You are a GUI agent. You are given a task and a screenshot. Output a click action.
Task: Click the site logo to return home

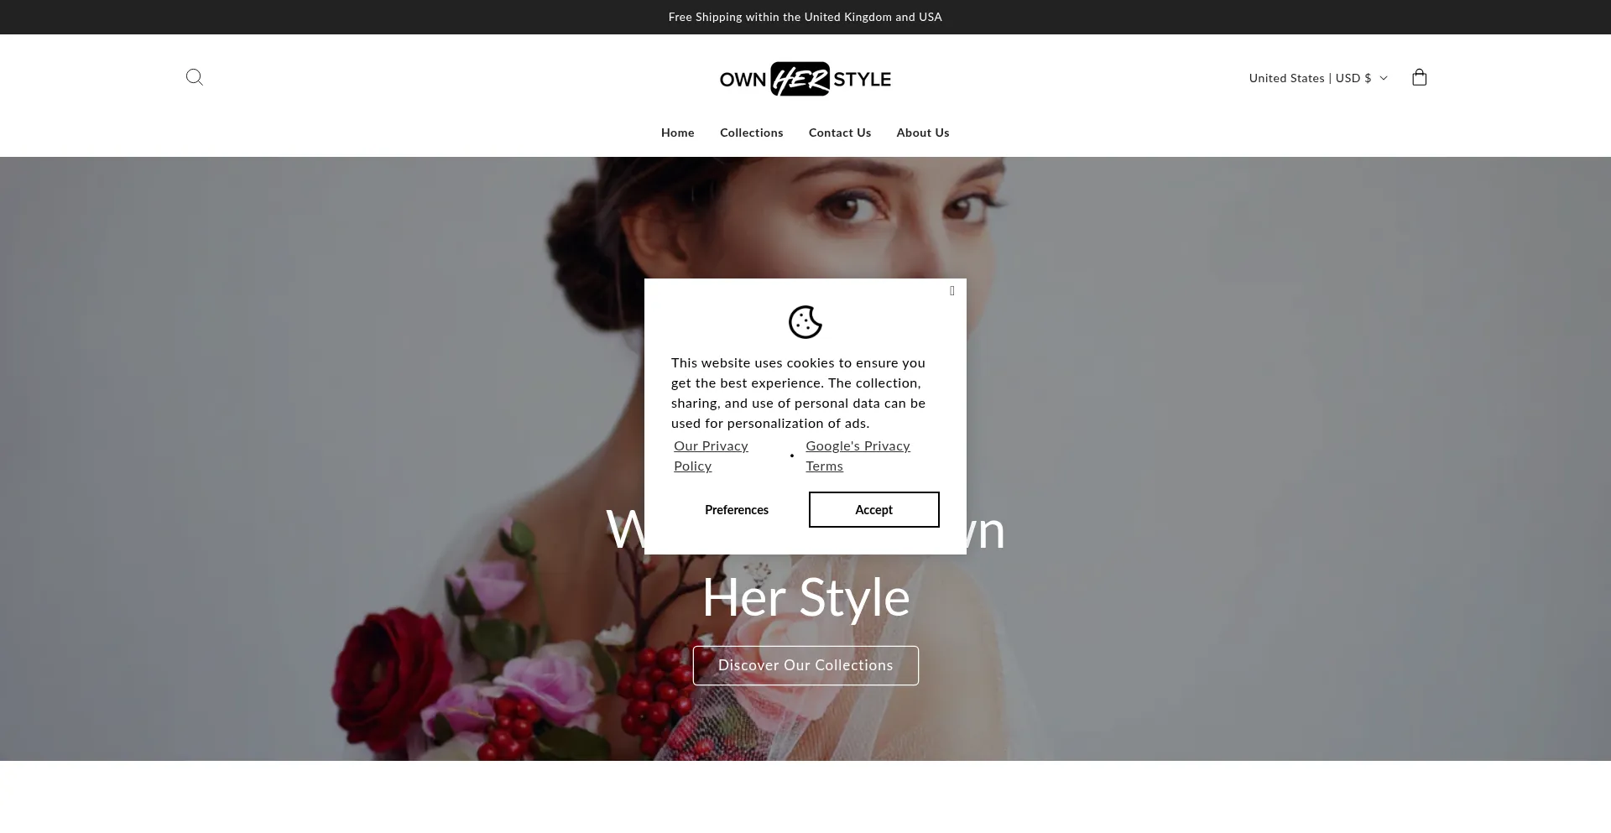(805, 78)
